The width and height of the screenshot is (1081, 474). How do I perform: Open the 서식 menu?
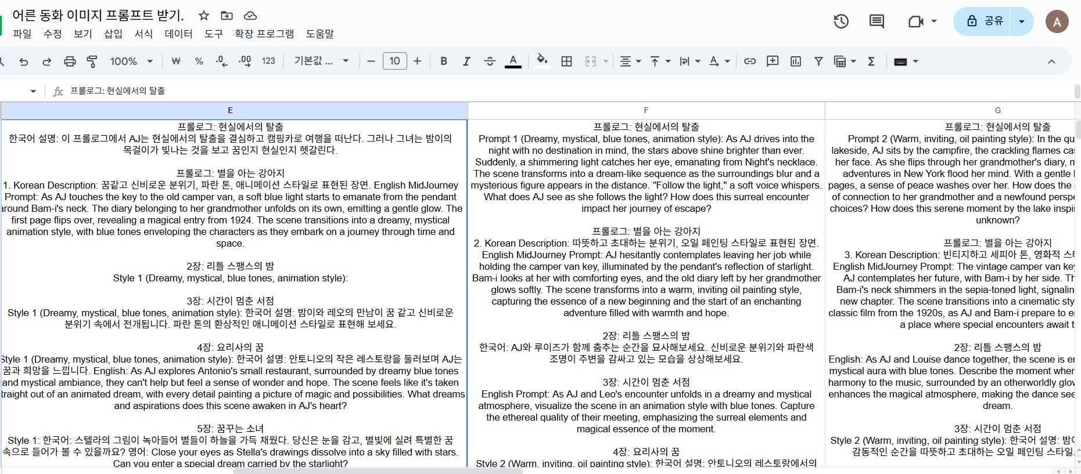143,34
